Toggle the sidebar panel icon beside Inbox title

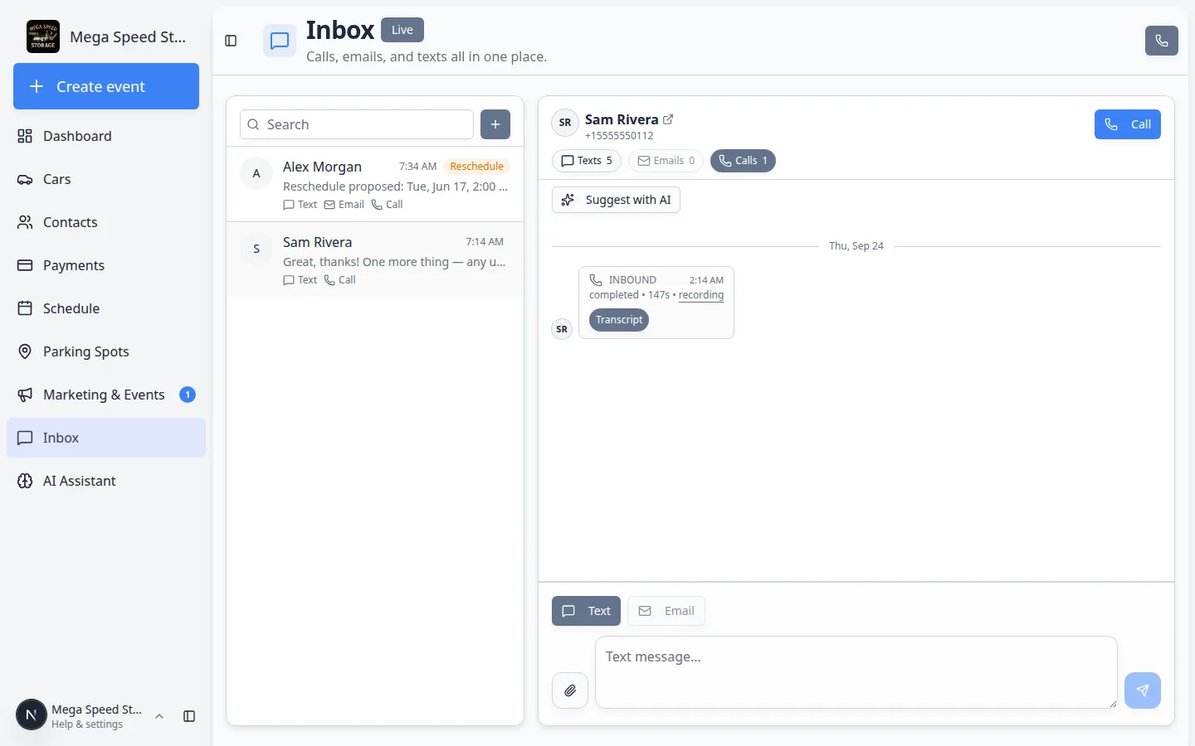(231, 41)
